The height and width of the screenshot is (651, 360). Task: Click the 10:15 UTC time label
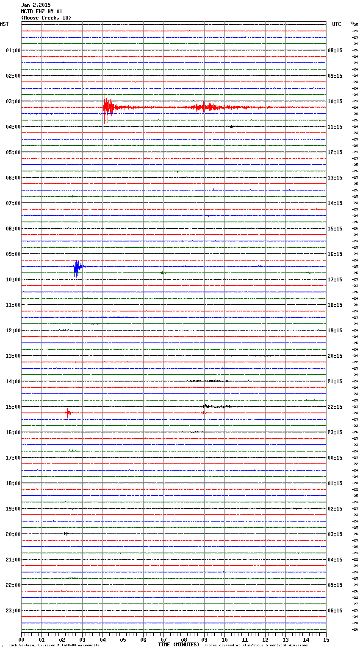point(335,101)
